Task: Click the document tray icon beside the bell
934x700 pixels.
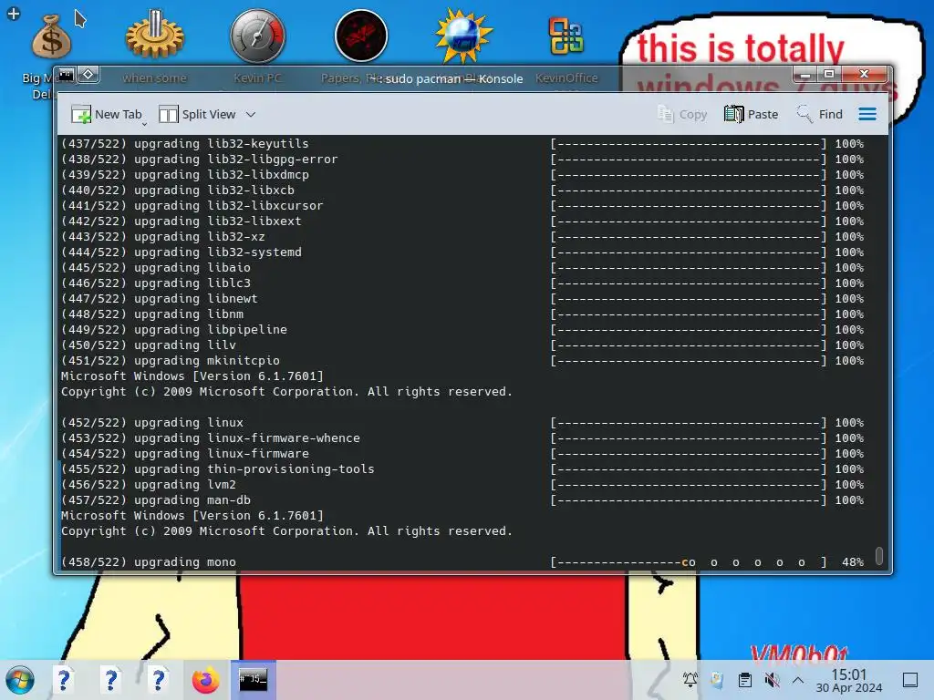Action: click(x=717, y=680)
